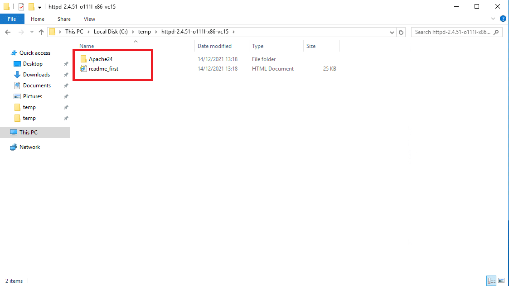Click the readme_first file name
Screen dimensions: 509x286
tap(103, 69)
